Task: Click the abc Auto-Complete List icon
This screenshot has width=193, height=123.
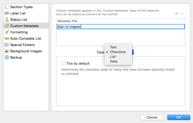Action: point(7,38)
